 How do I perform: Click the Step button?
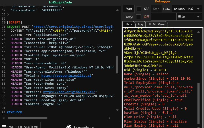click(156, 9)
